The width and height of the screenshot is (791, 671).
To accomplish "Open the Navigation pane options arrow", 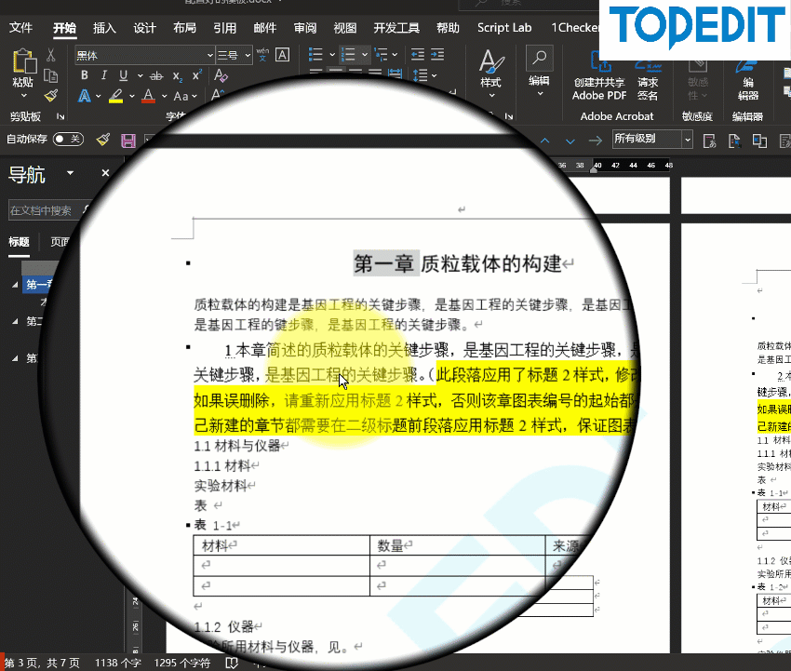I will point(70,173).
